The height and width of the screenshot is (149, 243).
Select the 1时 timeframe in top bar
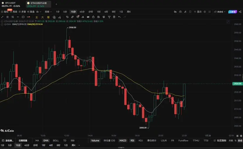[x=99, y=12]
